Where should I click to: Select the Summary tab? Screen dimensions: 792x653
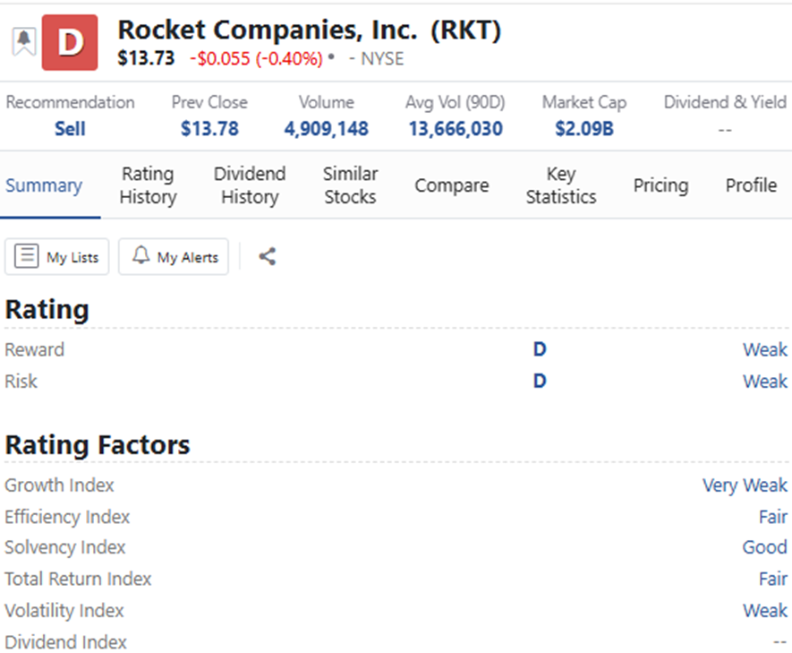[44, 185]
